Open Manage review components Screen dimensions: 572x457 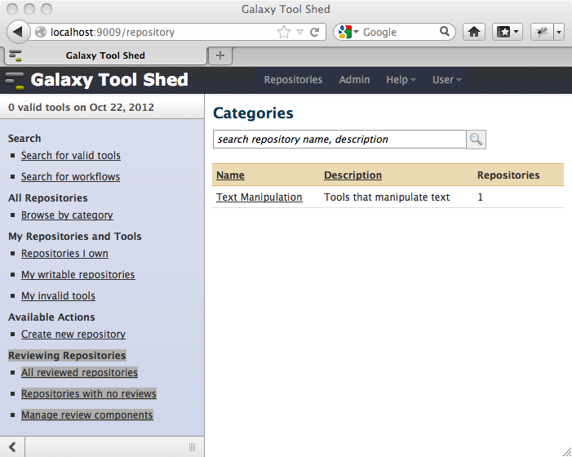tap(86, 415)
